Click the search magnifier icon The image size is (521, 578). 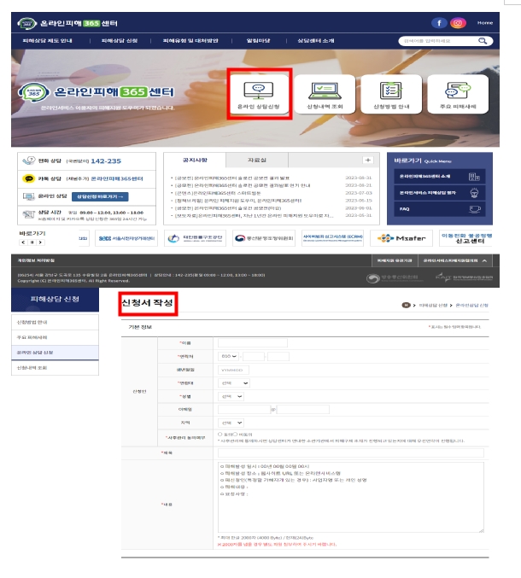click(x=483, y=41)
